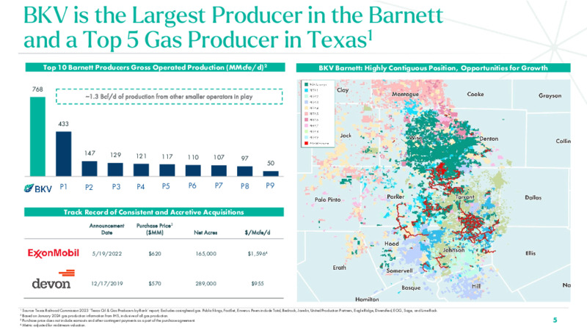Click 'Bosque' county label on map
The image size is (587, 330).
[x=411, y=287]
